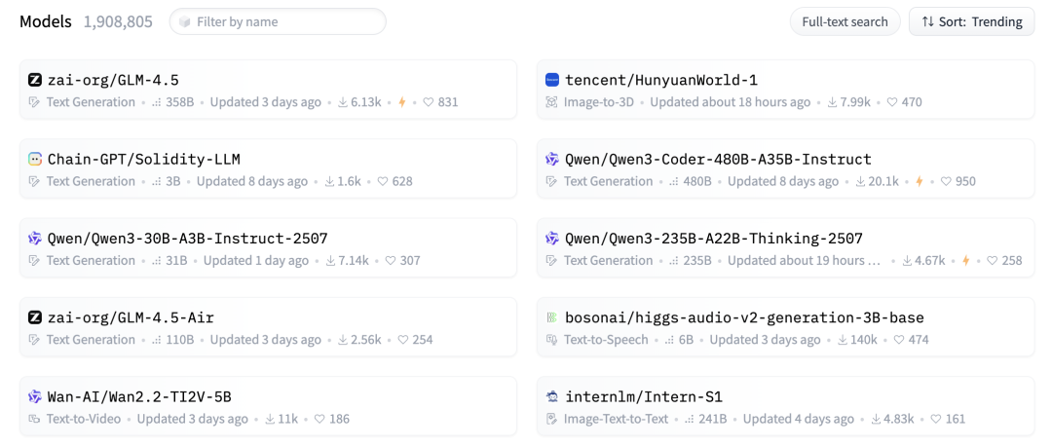Click the Qwen logo beside Qwen3-Coder-480B-A35B-Instruct
The height and width of the screenshot is (446, 1052).
(552, 160)
